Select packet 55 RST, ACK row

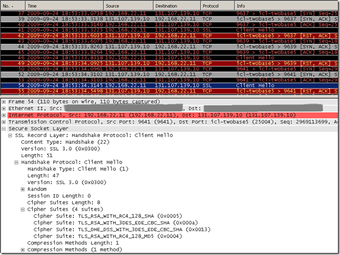coord(169,91)
